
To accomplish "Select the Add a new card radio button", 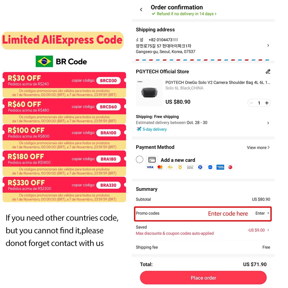I will [140, 160].
